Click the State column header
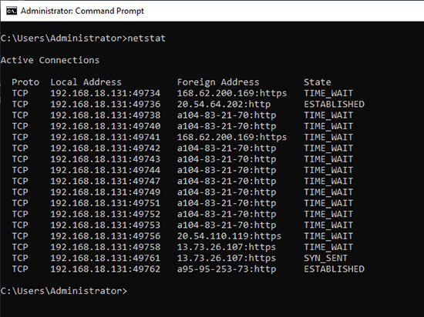The height and width of the screenshot is (317, 424). 317,82
